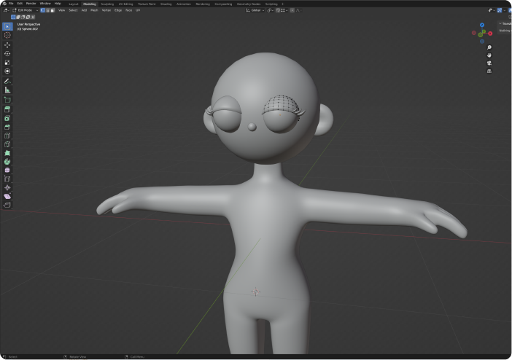Set selection mode to extend
The width and height of the screenshot is (512, 360).
click(18, 17)
